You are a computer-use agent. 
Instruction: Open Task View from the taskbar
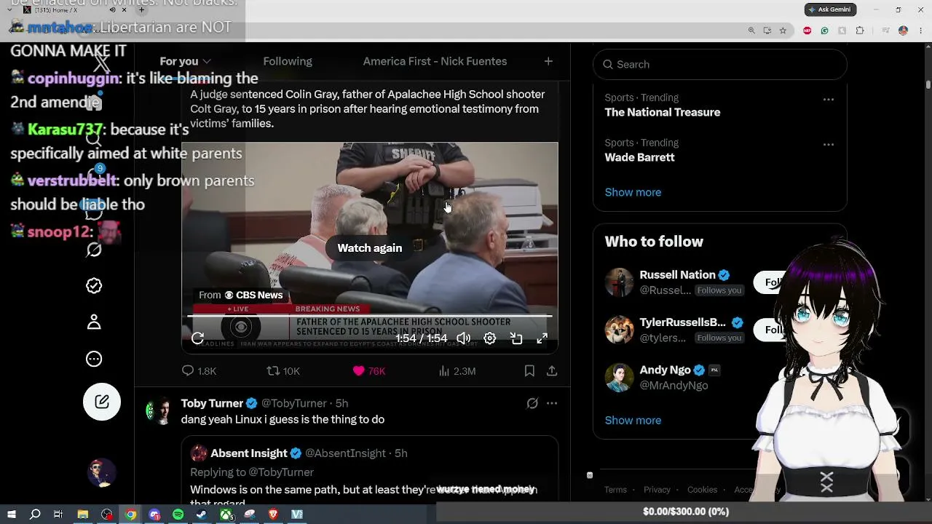(58, 515)
